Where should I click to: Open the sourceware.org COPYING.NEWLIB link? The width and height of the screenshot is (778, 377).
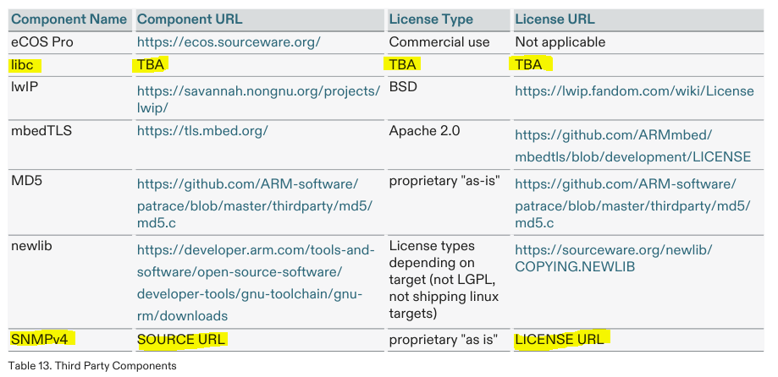614,258
